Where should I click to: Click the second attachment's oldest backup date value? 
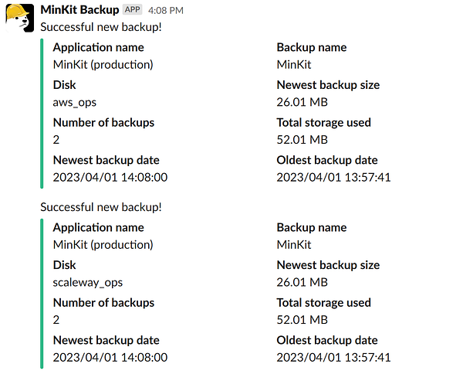tap(333, 357)
